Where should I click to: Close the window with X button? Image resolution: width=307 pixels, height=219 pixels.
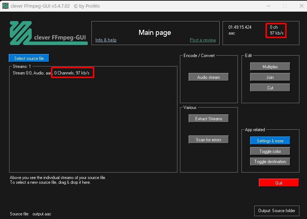point(301,6)
